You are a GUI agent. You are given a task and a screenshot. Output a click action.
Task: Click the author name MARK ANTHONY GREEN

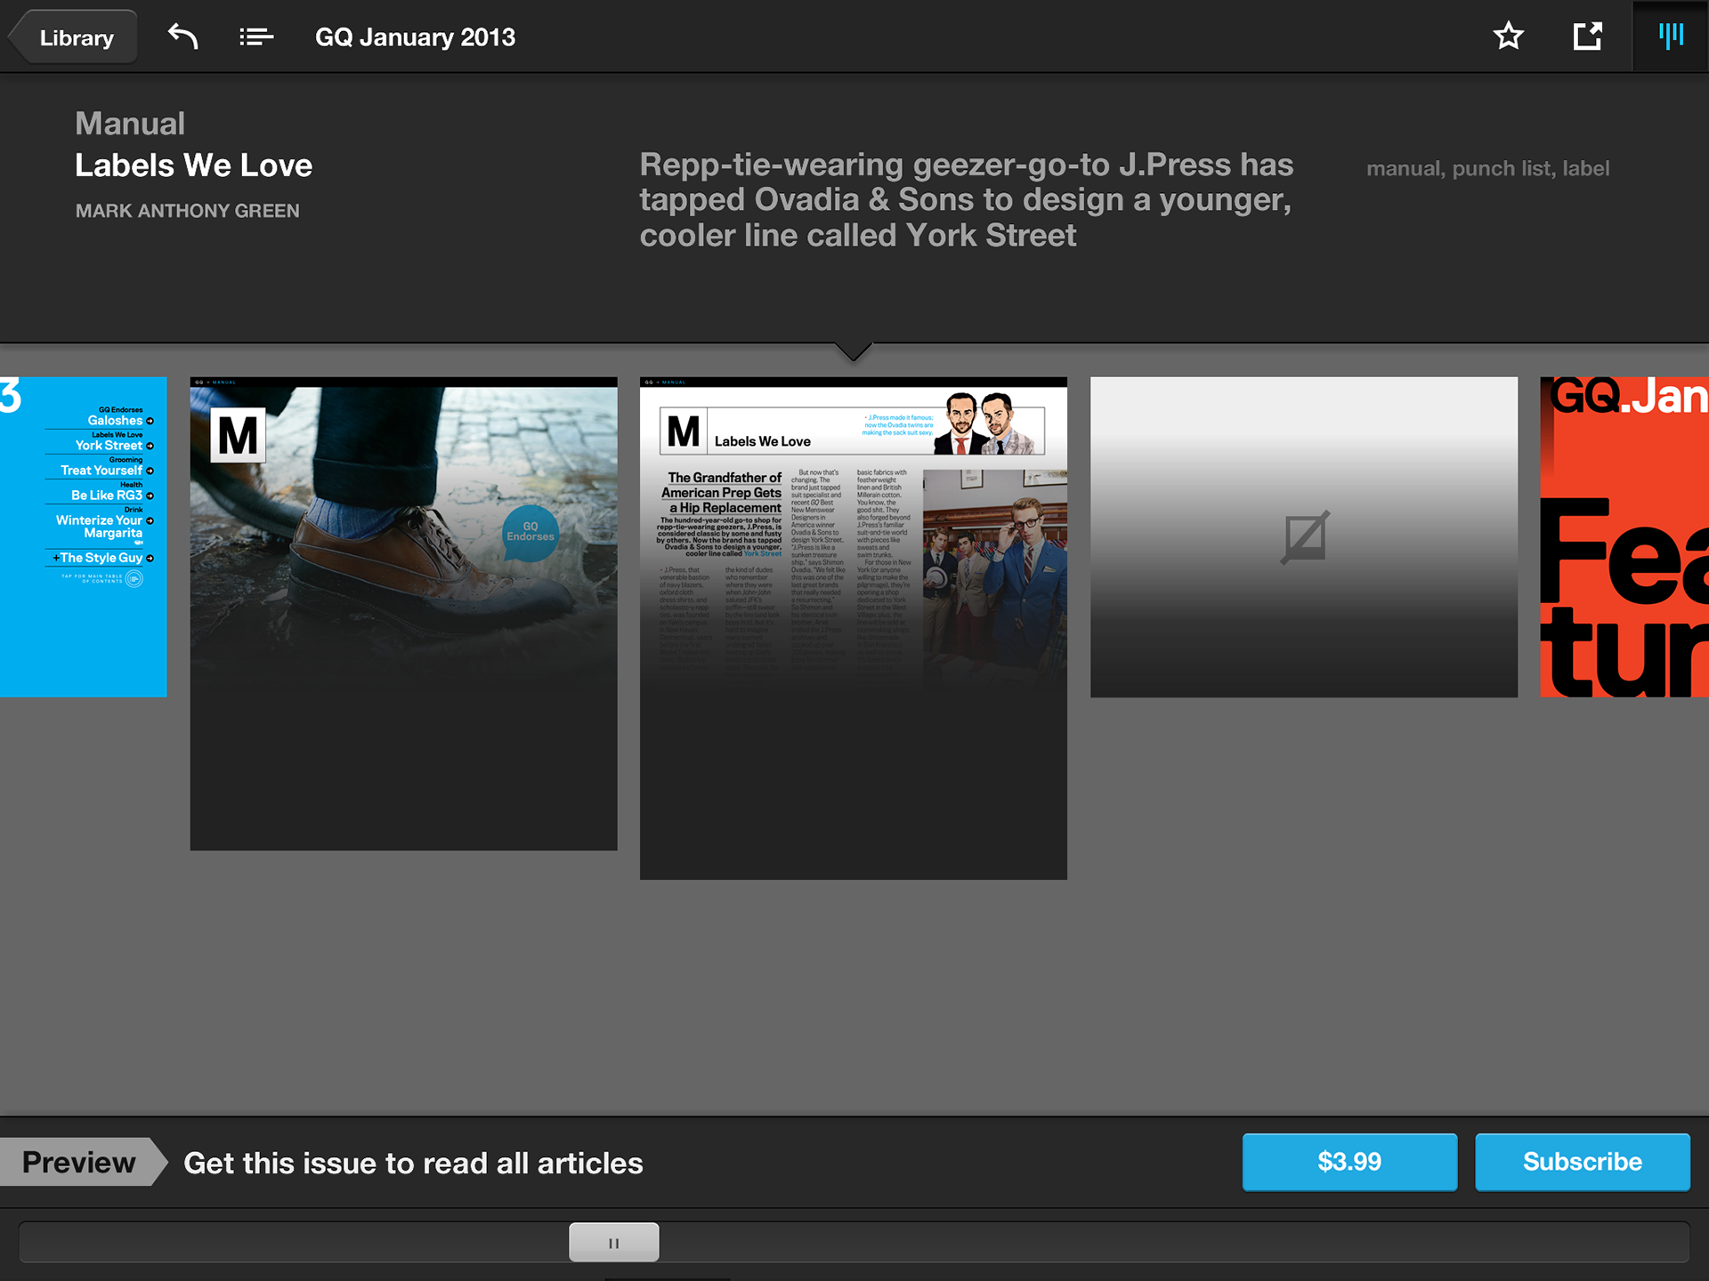point(187,211)
